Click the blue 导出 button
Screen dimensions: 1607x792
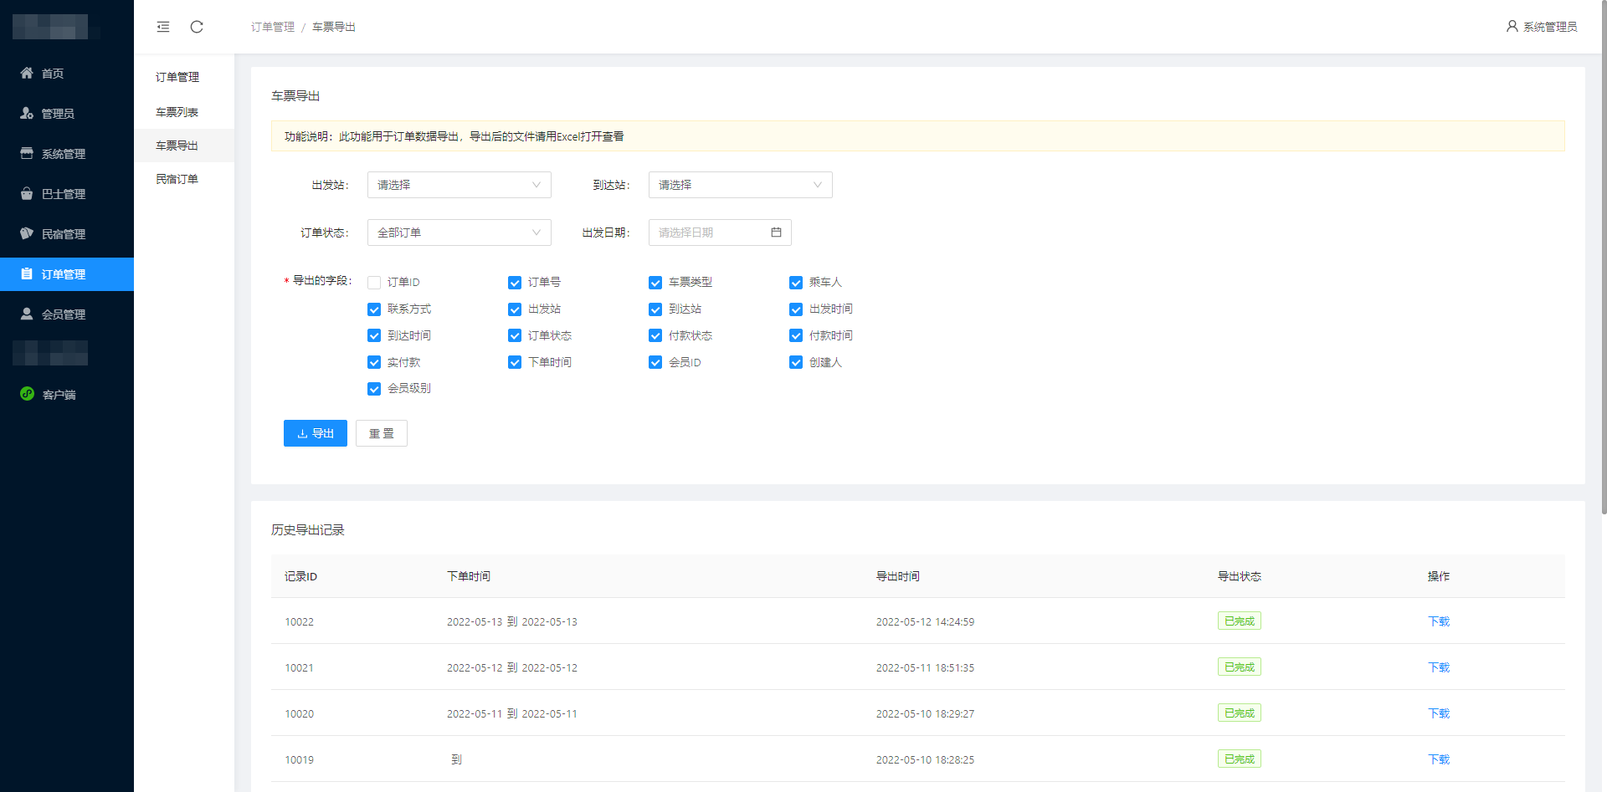(316, 433)
